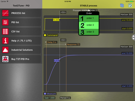
Task: Choose order 3 in Order popup
Action: point(89,32)
